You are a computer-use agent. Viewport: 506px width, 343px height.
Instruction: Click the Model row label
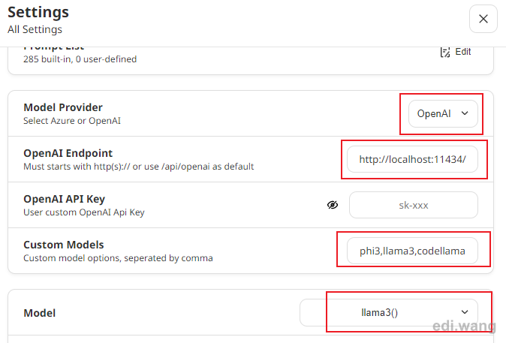tap(39, 313)
